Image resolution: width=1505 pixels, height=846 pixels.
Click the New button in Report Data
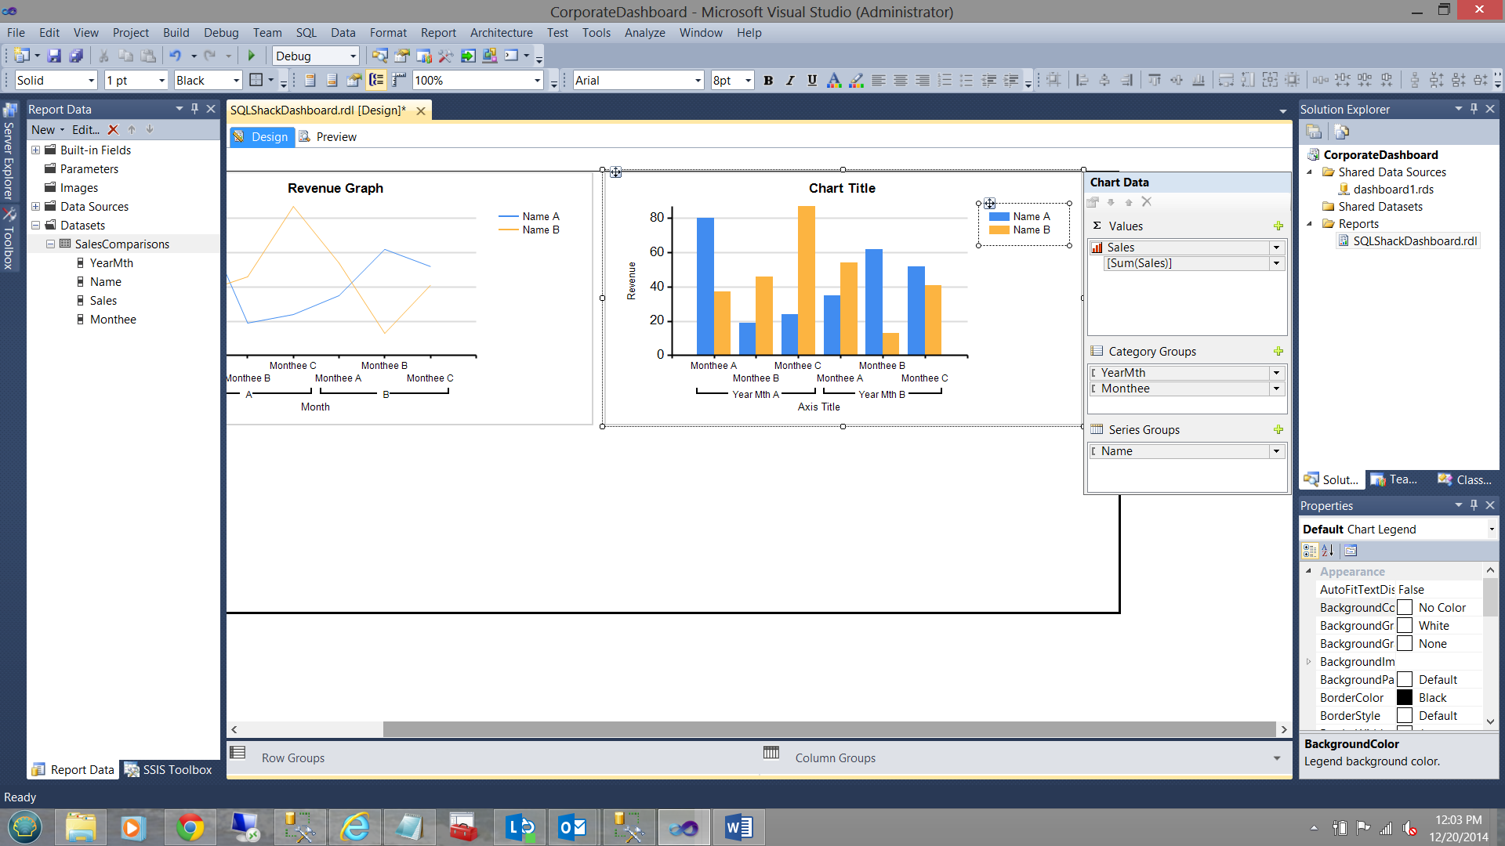point(43,129)
